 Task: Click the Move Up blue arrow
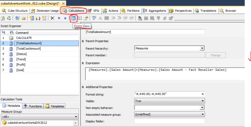(59, 18)
